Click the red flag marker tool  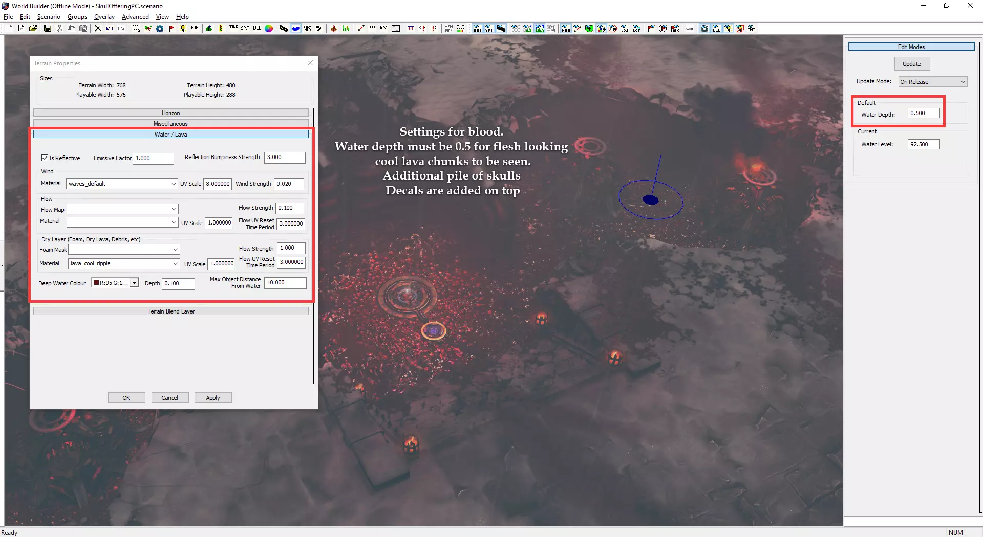pyautogui.click(x=172, y=29)
